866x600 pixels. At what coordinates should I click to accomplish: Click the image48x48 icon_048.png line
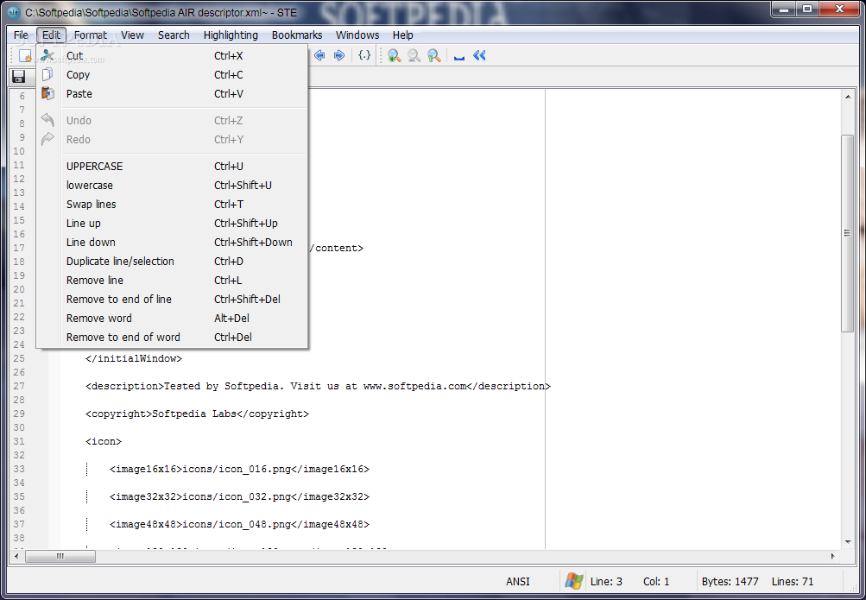[x=239, y=524]
